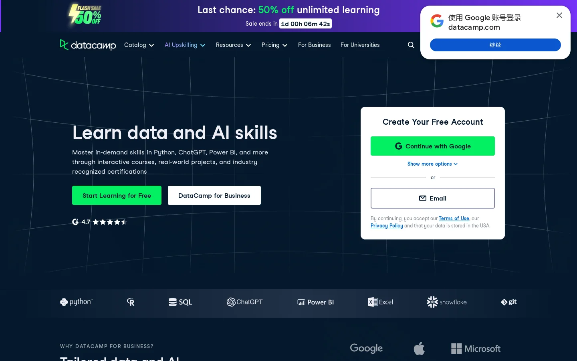The image size is (577, 361).
Task: Click the G2 rating logo icon
Action: (75, 222)
